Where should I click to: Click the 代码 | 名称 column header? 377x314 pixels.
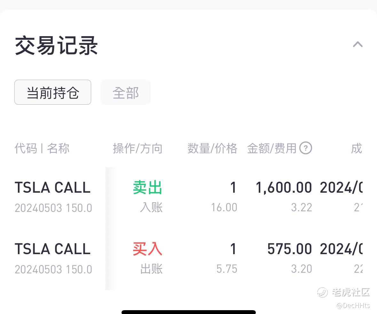(x=42, y=148)
